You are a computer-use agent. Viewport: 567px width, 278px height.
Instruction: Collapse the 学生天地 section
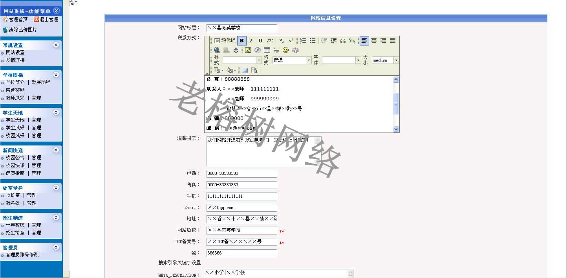coord(56,113)
